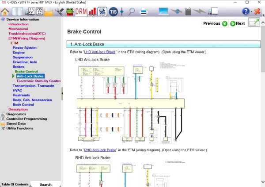Click the laptop computer toolbar icon
The height and width of the screenshot is (187, 265).
163,11
